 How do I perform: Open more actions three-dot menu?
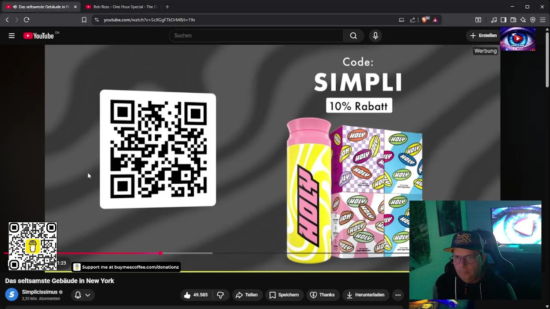pos(398,295)
